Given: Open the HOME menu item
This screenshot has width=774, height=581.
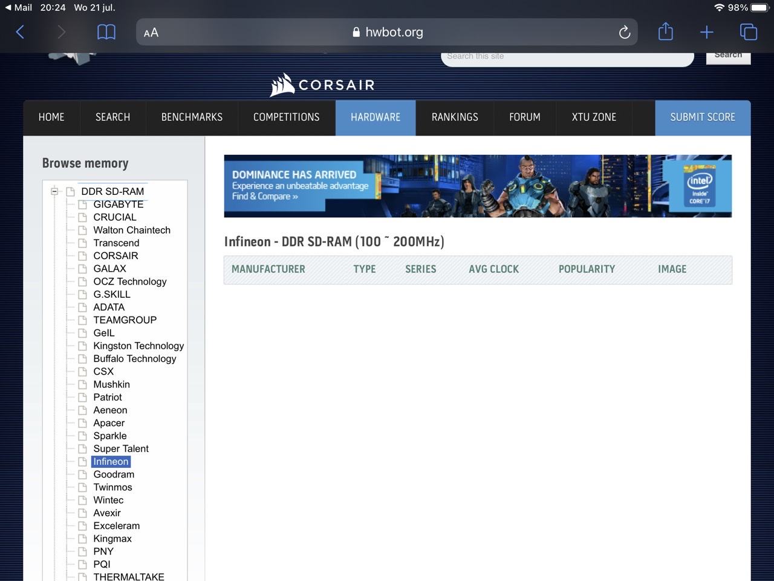Looking at the screenshot, I should [51, 117].
